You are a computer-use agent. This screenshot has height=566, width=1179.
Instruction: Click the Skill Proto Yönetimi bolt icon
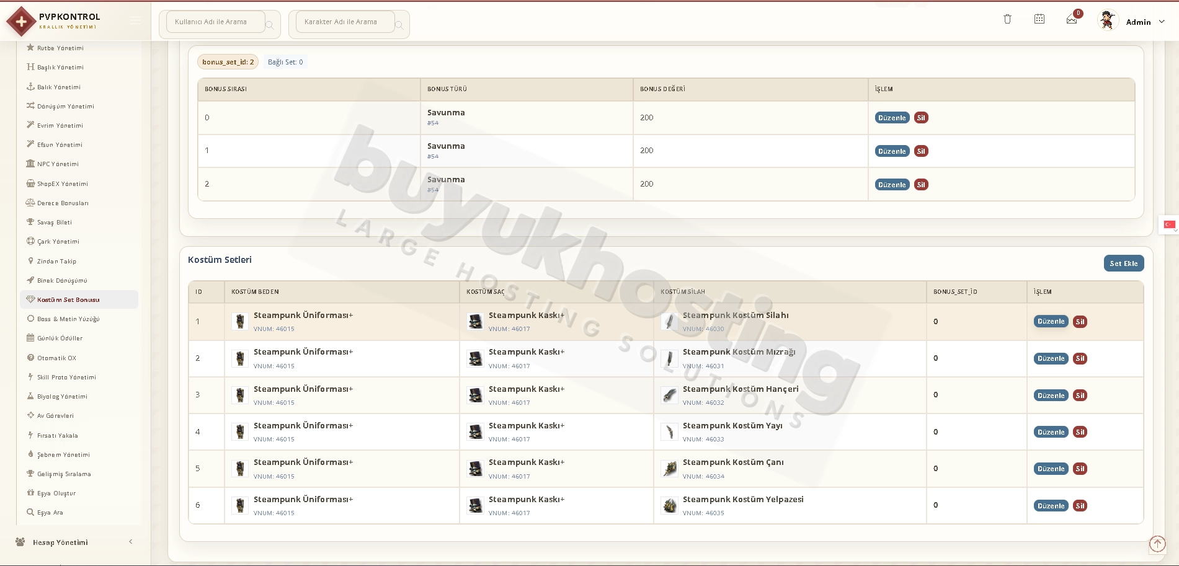30,377
